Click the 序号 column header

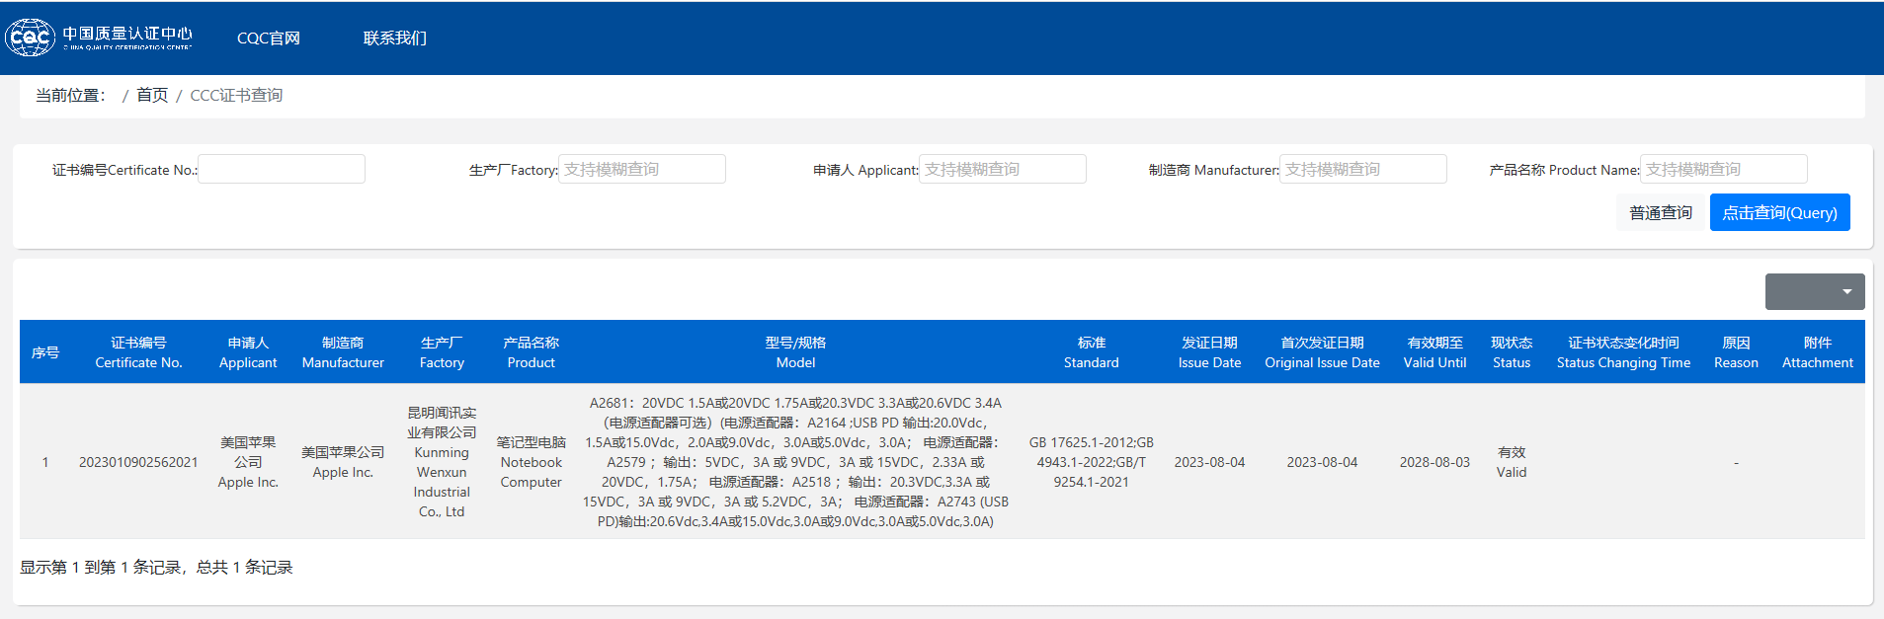point(45,352)
